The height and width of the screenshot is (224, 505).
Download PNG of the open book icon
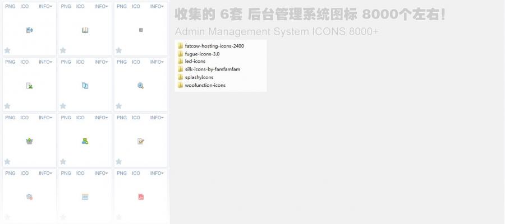click(x=66, y=6)
